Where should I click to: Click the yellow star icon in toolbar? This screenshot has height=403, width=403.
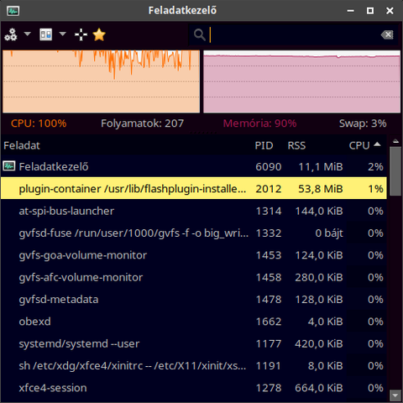(99, 34)
